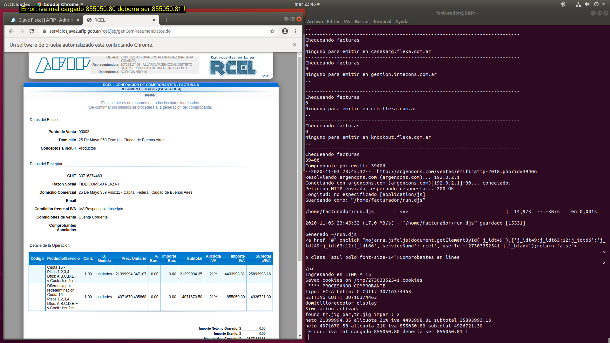The image size is (610, 343).
Task: Close the RCEL tab
Action: pos(154,20)
